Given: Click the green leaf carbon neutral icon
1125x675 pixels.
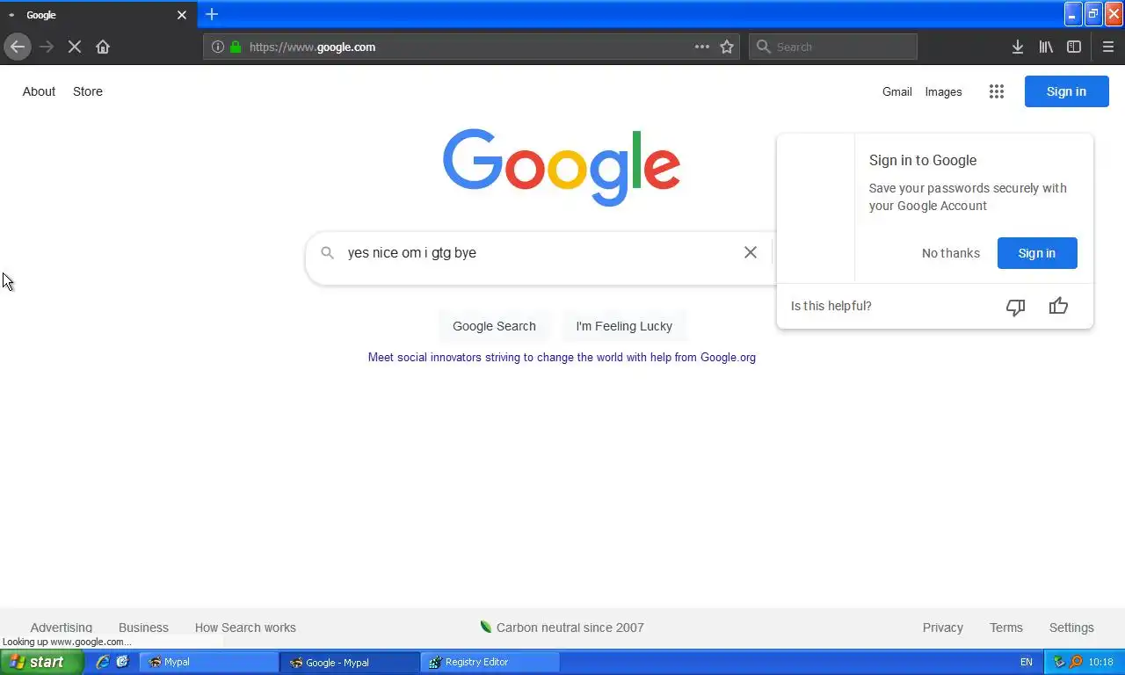Looking at the screenshot, I should [x=486, y=627].
